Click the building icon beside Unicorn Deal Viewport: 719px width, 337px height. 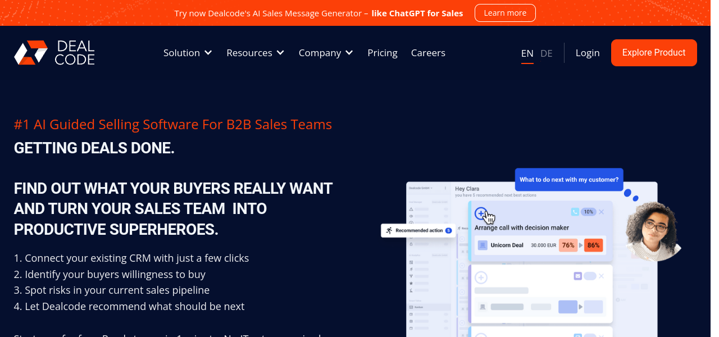(483, 245)
